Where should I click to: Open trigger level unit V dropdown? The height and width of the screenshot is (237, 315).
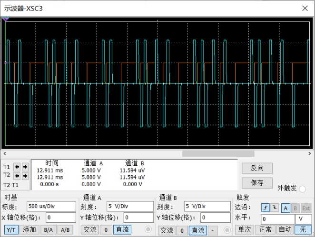point(303,219)
